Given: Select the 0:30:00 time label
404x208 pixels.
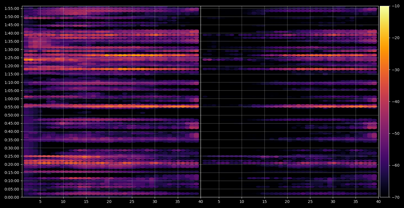Looking at the screenshot, I should 12,148.
